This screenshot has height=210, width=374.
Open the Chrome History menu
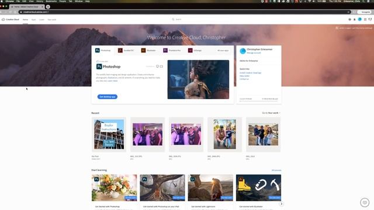(x=40, y=1)
